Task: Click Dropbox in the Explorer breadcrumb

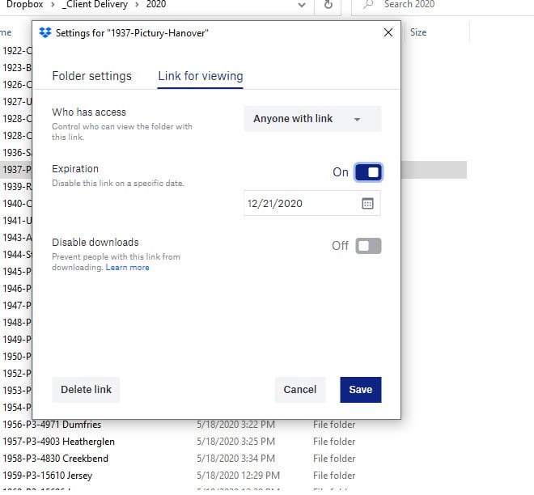Action: [x=24, y=4]
